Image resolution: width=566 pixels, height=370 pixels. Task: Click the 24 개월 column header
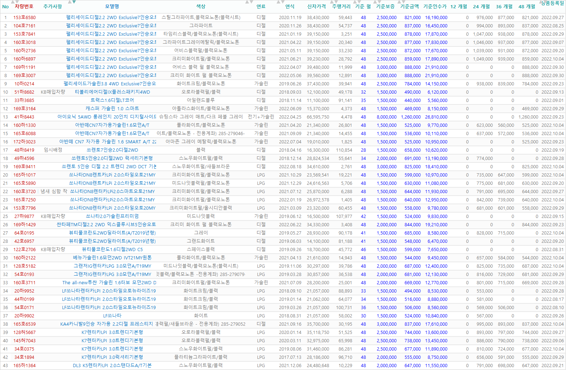click(x=482, y=6)
